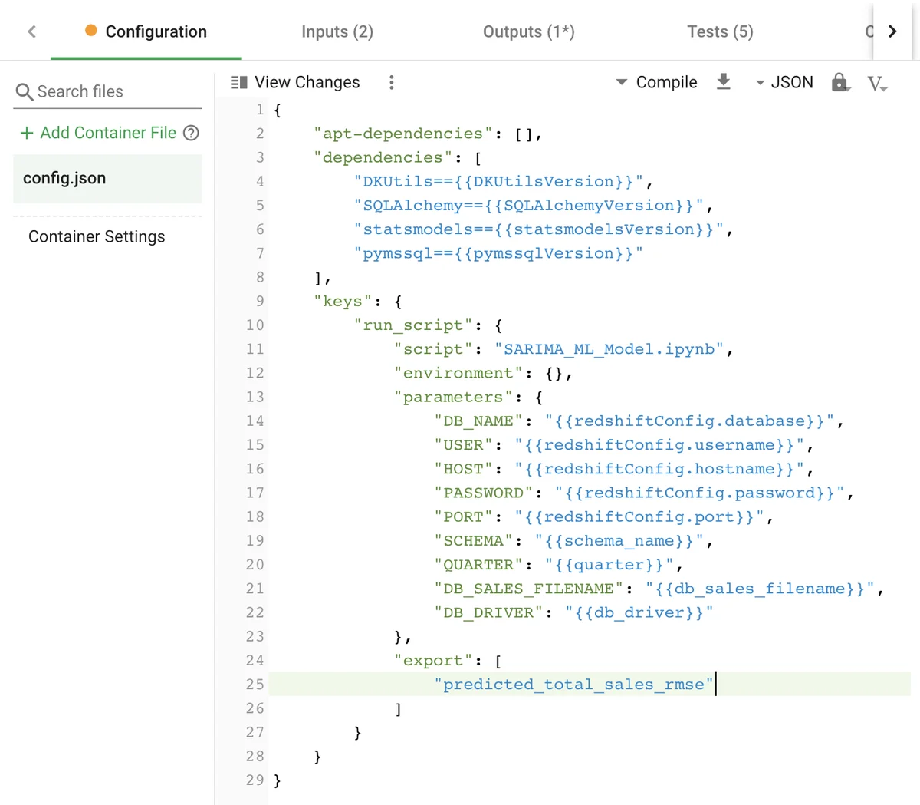Open Container Settings
Image resolution: width=920 pixels, height=805 pixels.
click(x=96, y=236)
